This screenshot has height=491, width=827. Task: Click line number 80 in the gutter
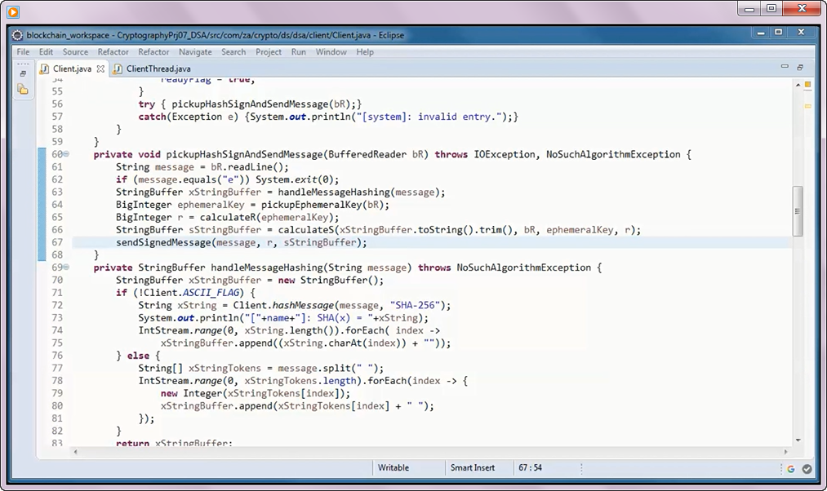pos(57,406)
